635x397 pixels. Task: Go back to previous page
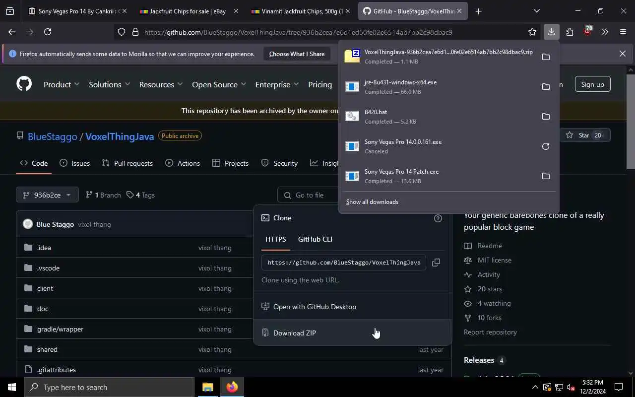point(12,32)
